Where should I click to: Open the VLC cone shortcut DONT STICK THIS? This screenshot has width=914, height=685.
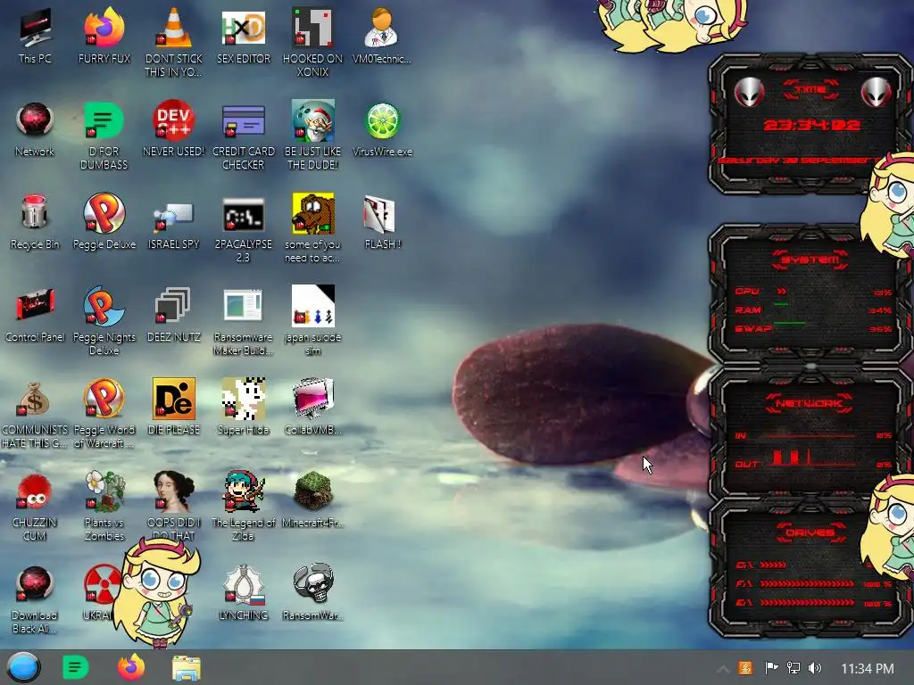[x=174, y=42]
